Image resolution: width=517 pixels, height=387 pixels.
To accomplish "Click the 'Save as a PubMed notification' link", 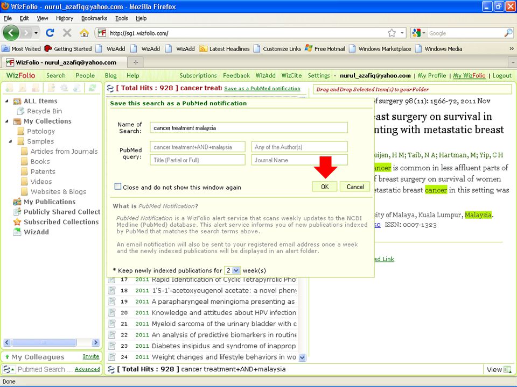I will click(x=262, y=89).
